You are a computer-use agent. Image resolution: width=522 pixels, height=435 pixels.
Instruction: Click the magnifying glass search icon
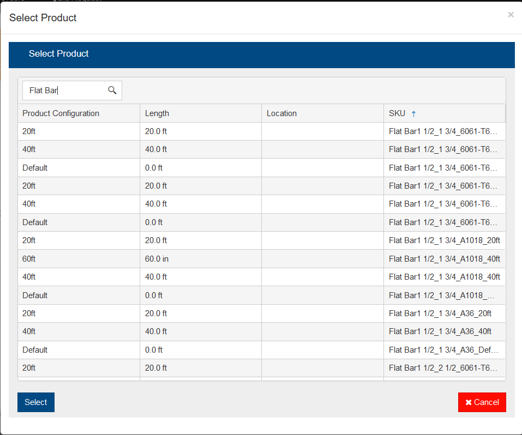112,90
